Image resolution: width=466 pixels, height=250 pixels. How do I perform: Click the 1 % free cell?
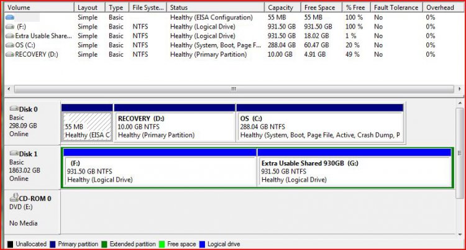point(350,36)
